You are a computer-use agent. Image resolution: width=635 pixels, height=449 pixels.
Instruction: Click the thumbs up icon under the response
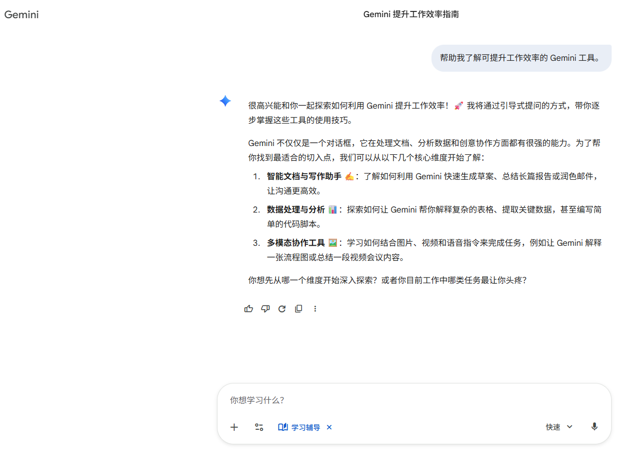click(x=249, y=309)
